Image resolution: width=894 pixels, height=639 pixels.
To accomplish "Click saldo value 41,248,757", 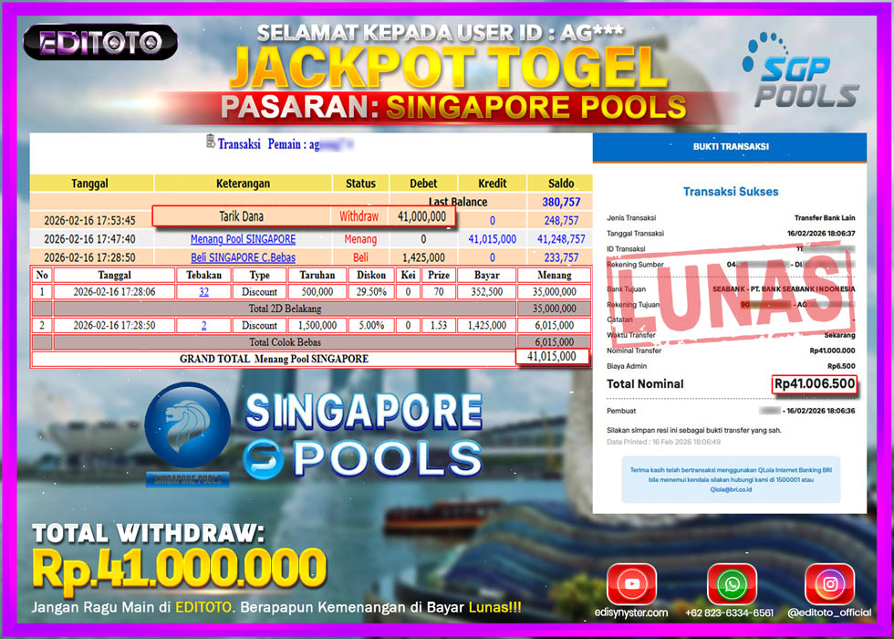I will [561, 239].
